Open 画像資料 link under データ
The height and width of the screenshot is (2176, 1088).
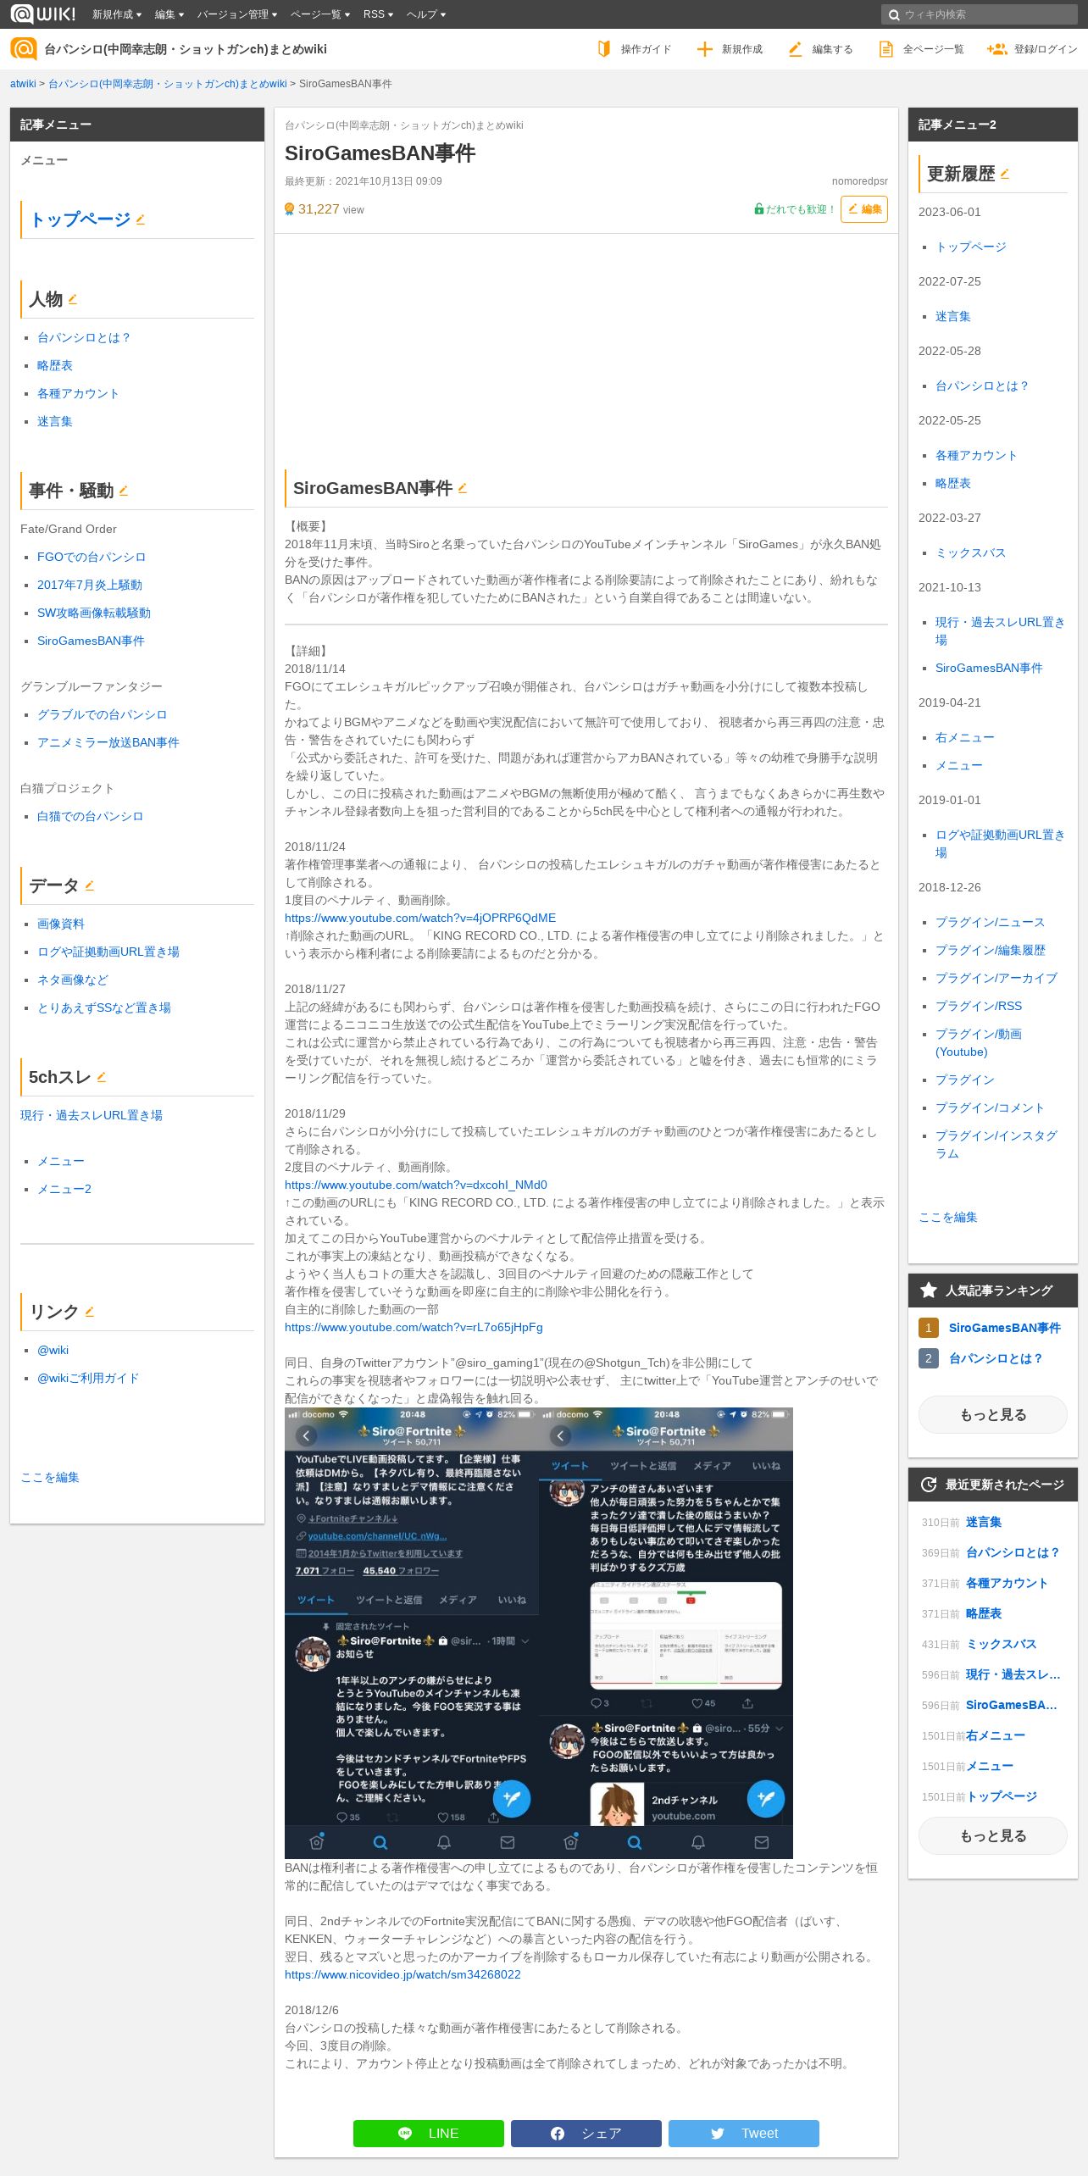point(61,924)
